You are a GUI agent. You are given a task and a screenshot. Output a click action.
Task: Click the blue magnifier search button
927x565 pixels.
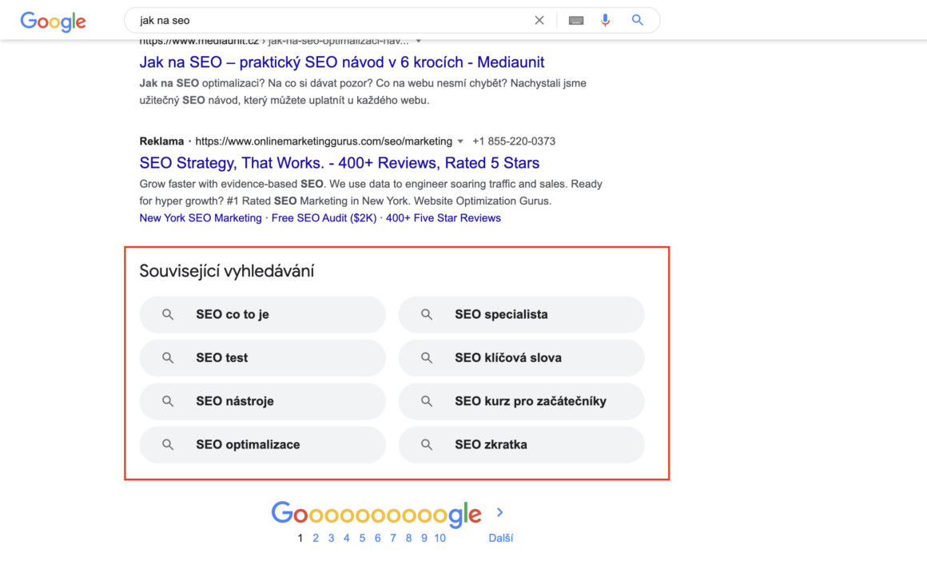(x=637, y=20)
